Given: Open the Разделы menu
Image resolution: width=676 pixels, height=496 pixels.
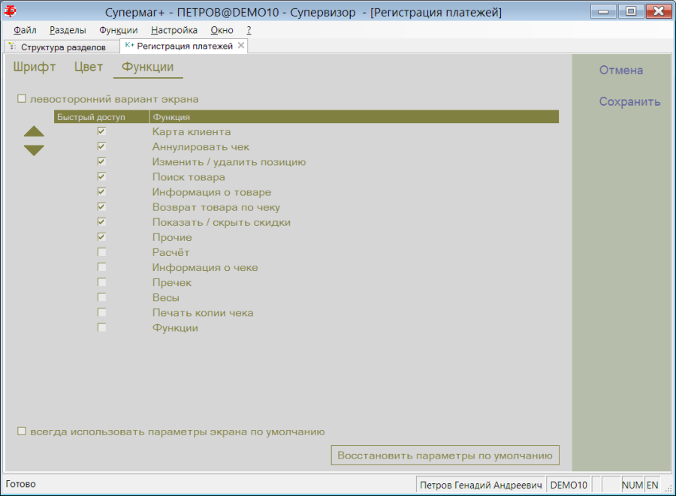Looking at the screenshot, I should coord(68,30).
